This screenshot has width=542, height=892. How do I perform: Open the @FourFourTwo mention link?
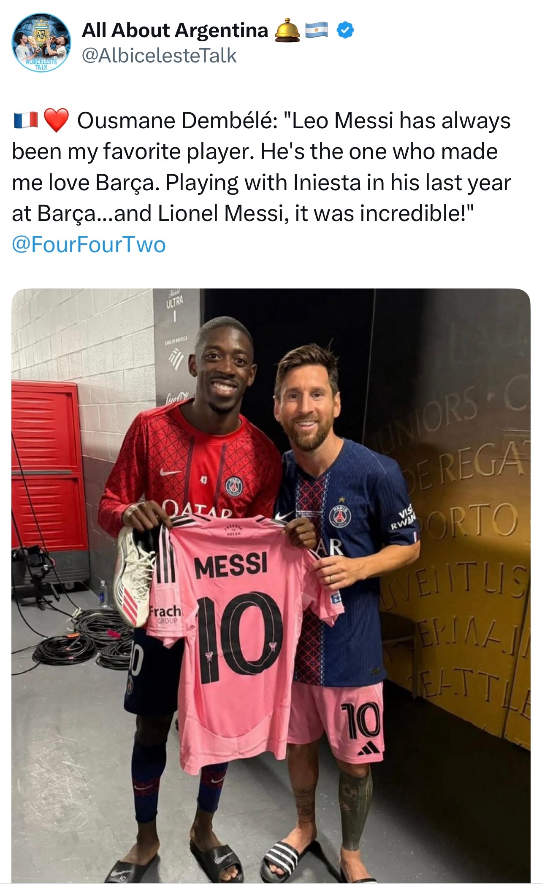point(89,245)
